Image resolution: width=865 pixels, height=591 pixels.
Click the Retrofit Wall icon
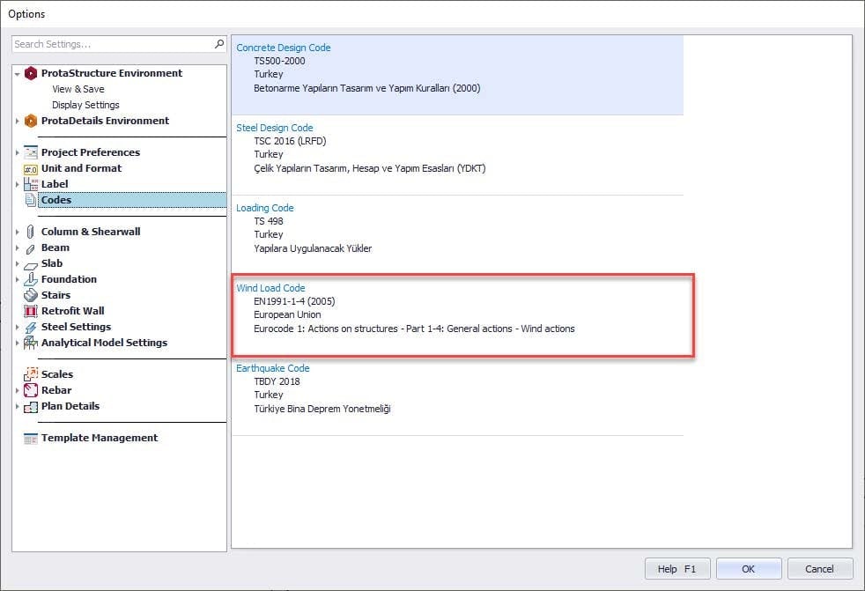coord(31,311)
